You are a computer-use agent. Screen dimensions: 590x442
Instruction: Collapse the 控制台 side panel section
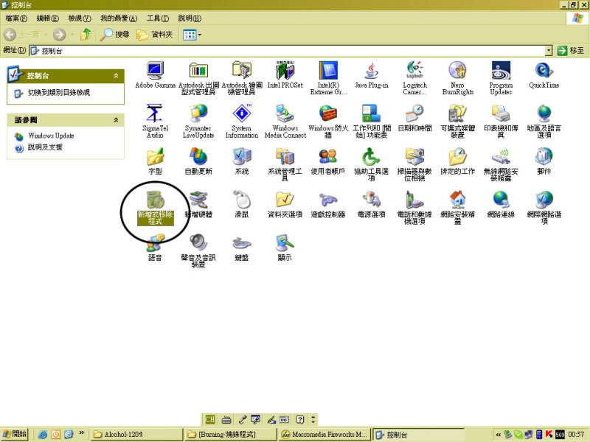point(115,76)
